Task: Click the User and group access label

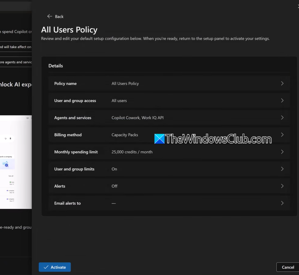Action: pos(75,101)
